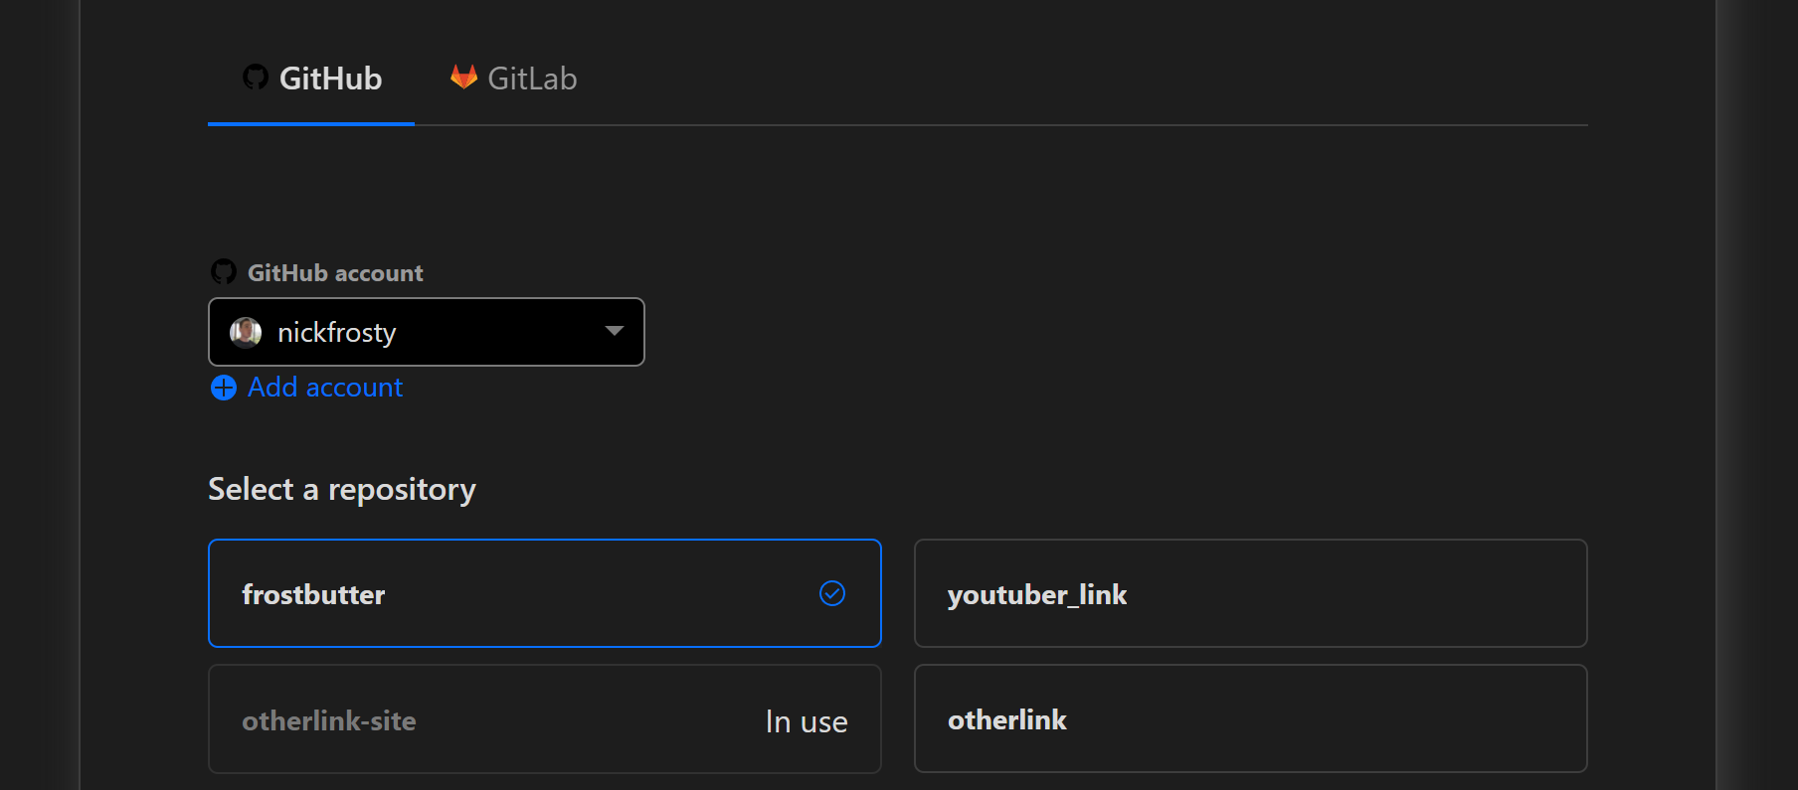This screenshot has width=1798, height=790.
Task: Switch to the GitHub tab
Action: [313, 78]
